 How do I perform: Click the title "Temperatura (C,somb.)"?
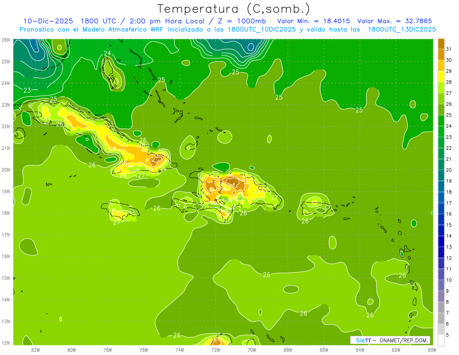click(x=234, y=9)
